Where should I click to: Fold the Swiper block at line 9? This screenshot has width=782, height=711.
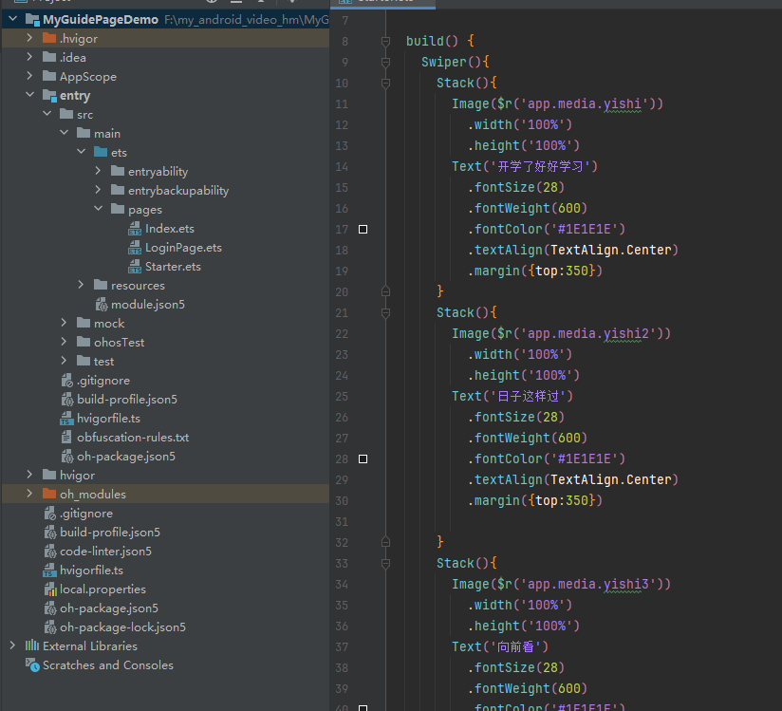coord(385,62)
